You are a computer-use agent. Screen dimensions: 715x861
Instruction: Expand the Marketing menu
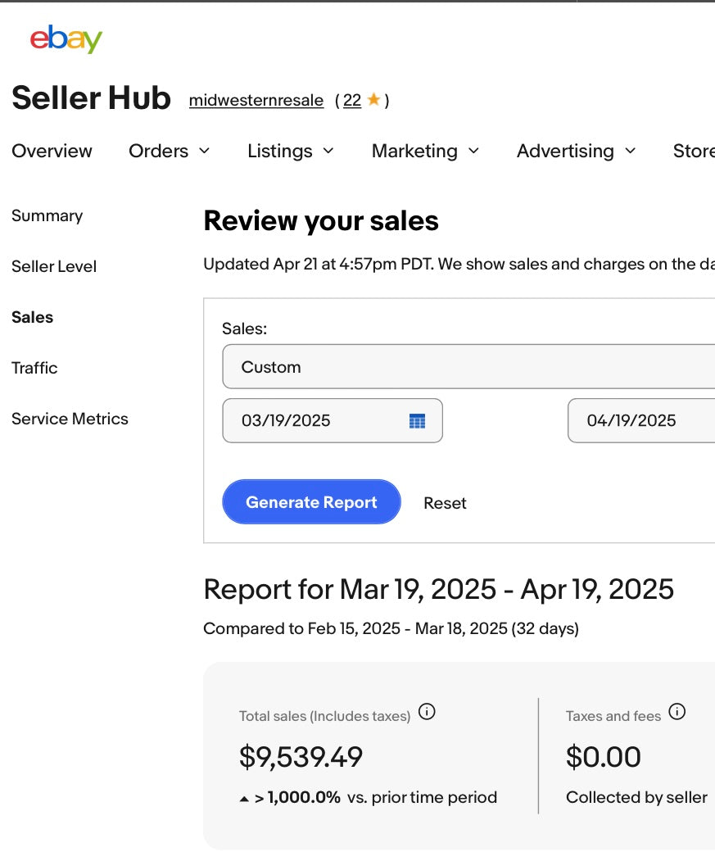point(426,151)
